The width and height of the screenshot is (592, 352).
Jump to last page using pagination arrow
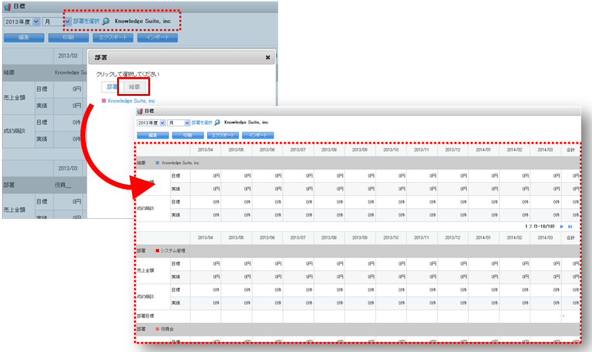pyautogui.click(x=570, y=226)
